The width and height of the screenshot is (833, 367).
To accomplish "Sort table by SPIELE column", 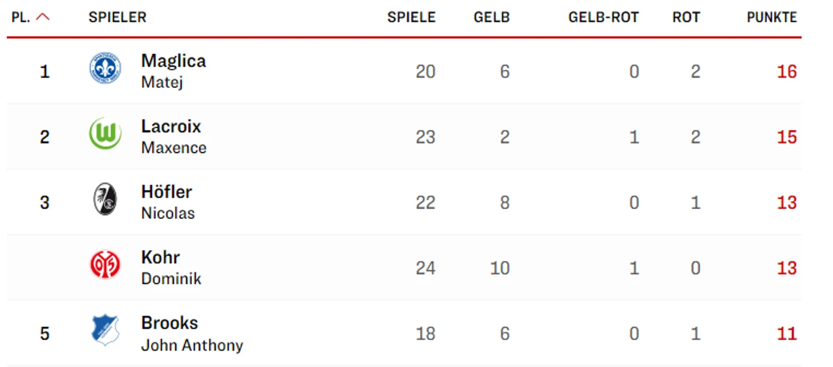I will (411, 17).
